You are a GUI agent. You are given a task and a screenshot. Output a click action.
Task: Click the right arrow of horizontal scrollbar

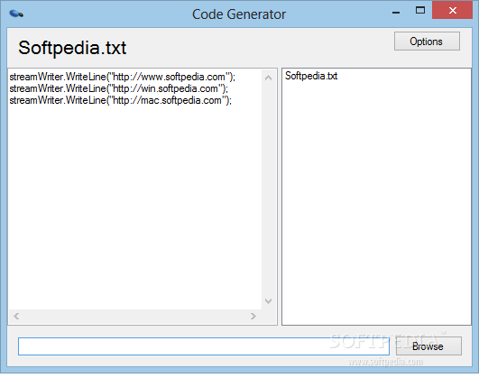[x=253, y=317]
